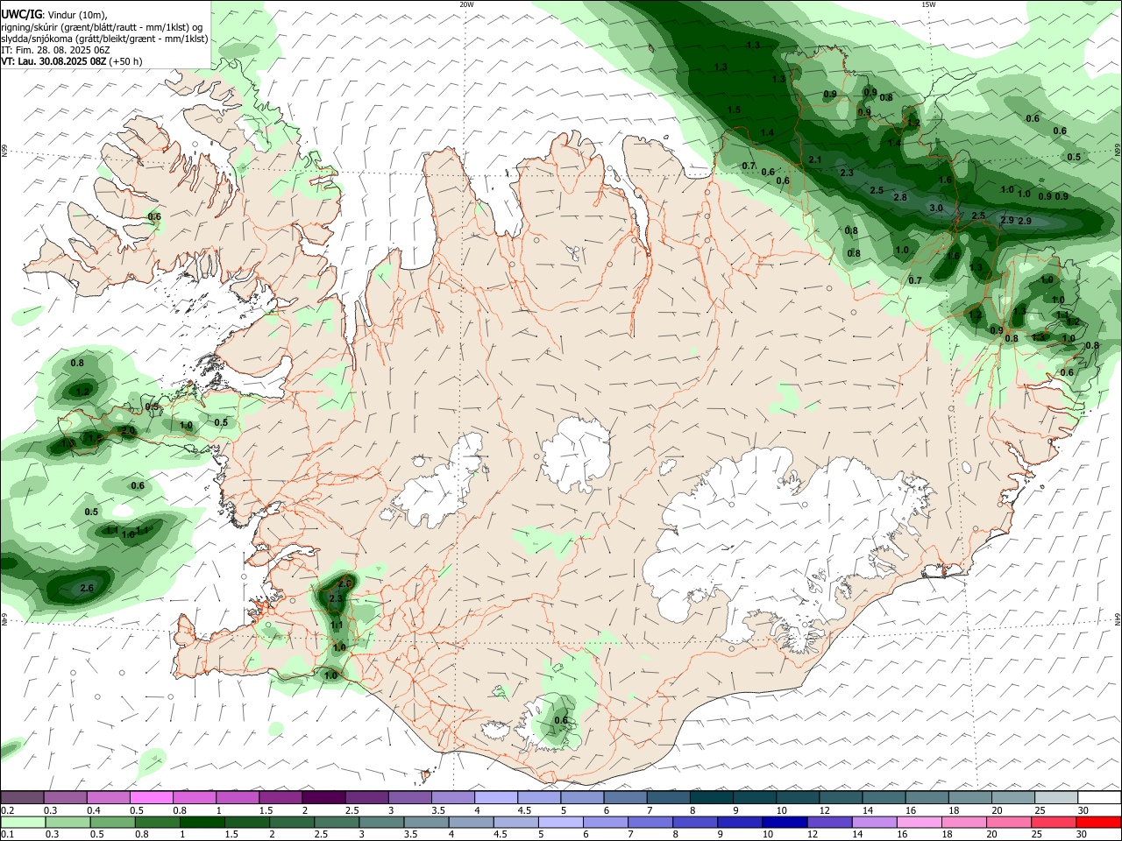Click the '15W' longitude label
Image resolution: width=1122 pixels, height=841 pixels.
click(928, 4)
